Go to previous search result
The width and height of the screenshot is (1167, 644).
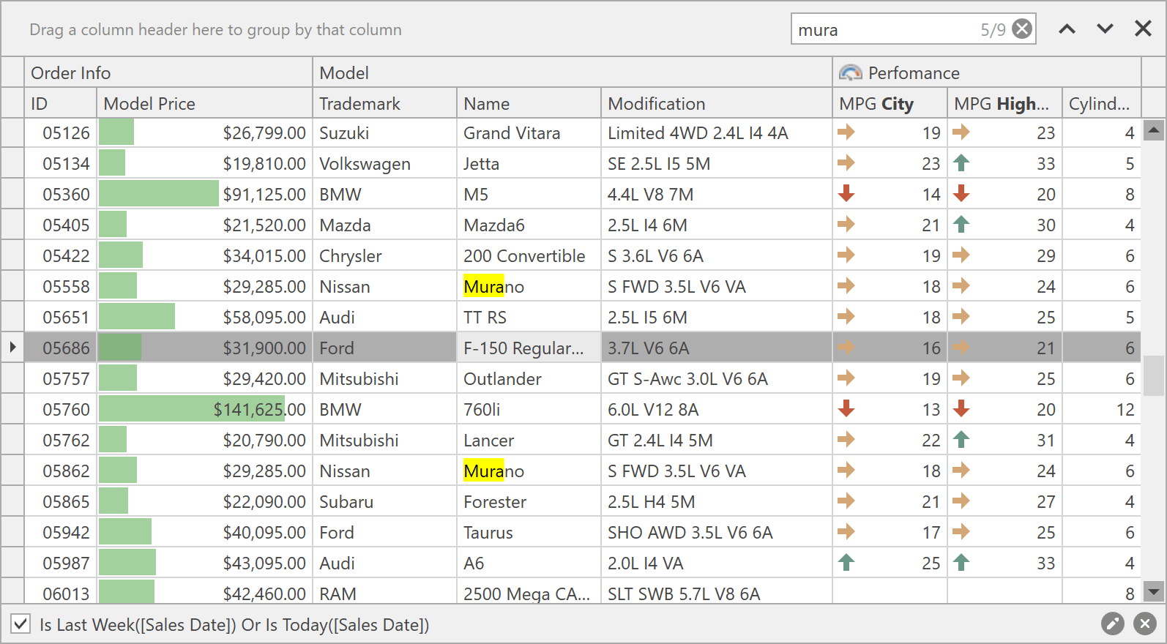(1067, 29)
